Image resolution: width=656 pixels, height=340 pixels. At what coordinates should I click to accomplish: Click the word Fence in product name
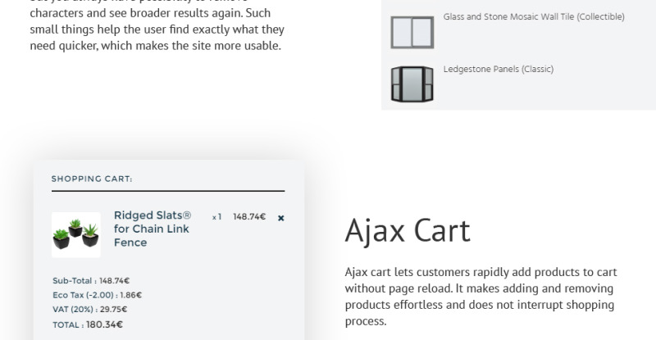click(130, 243)
